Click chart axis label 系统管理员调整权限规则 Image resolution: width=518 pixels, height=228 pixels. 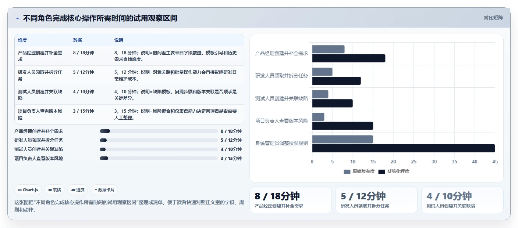(281, 143)
